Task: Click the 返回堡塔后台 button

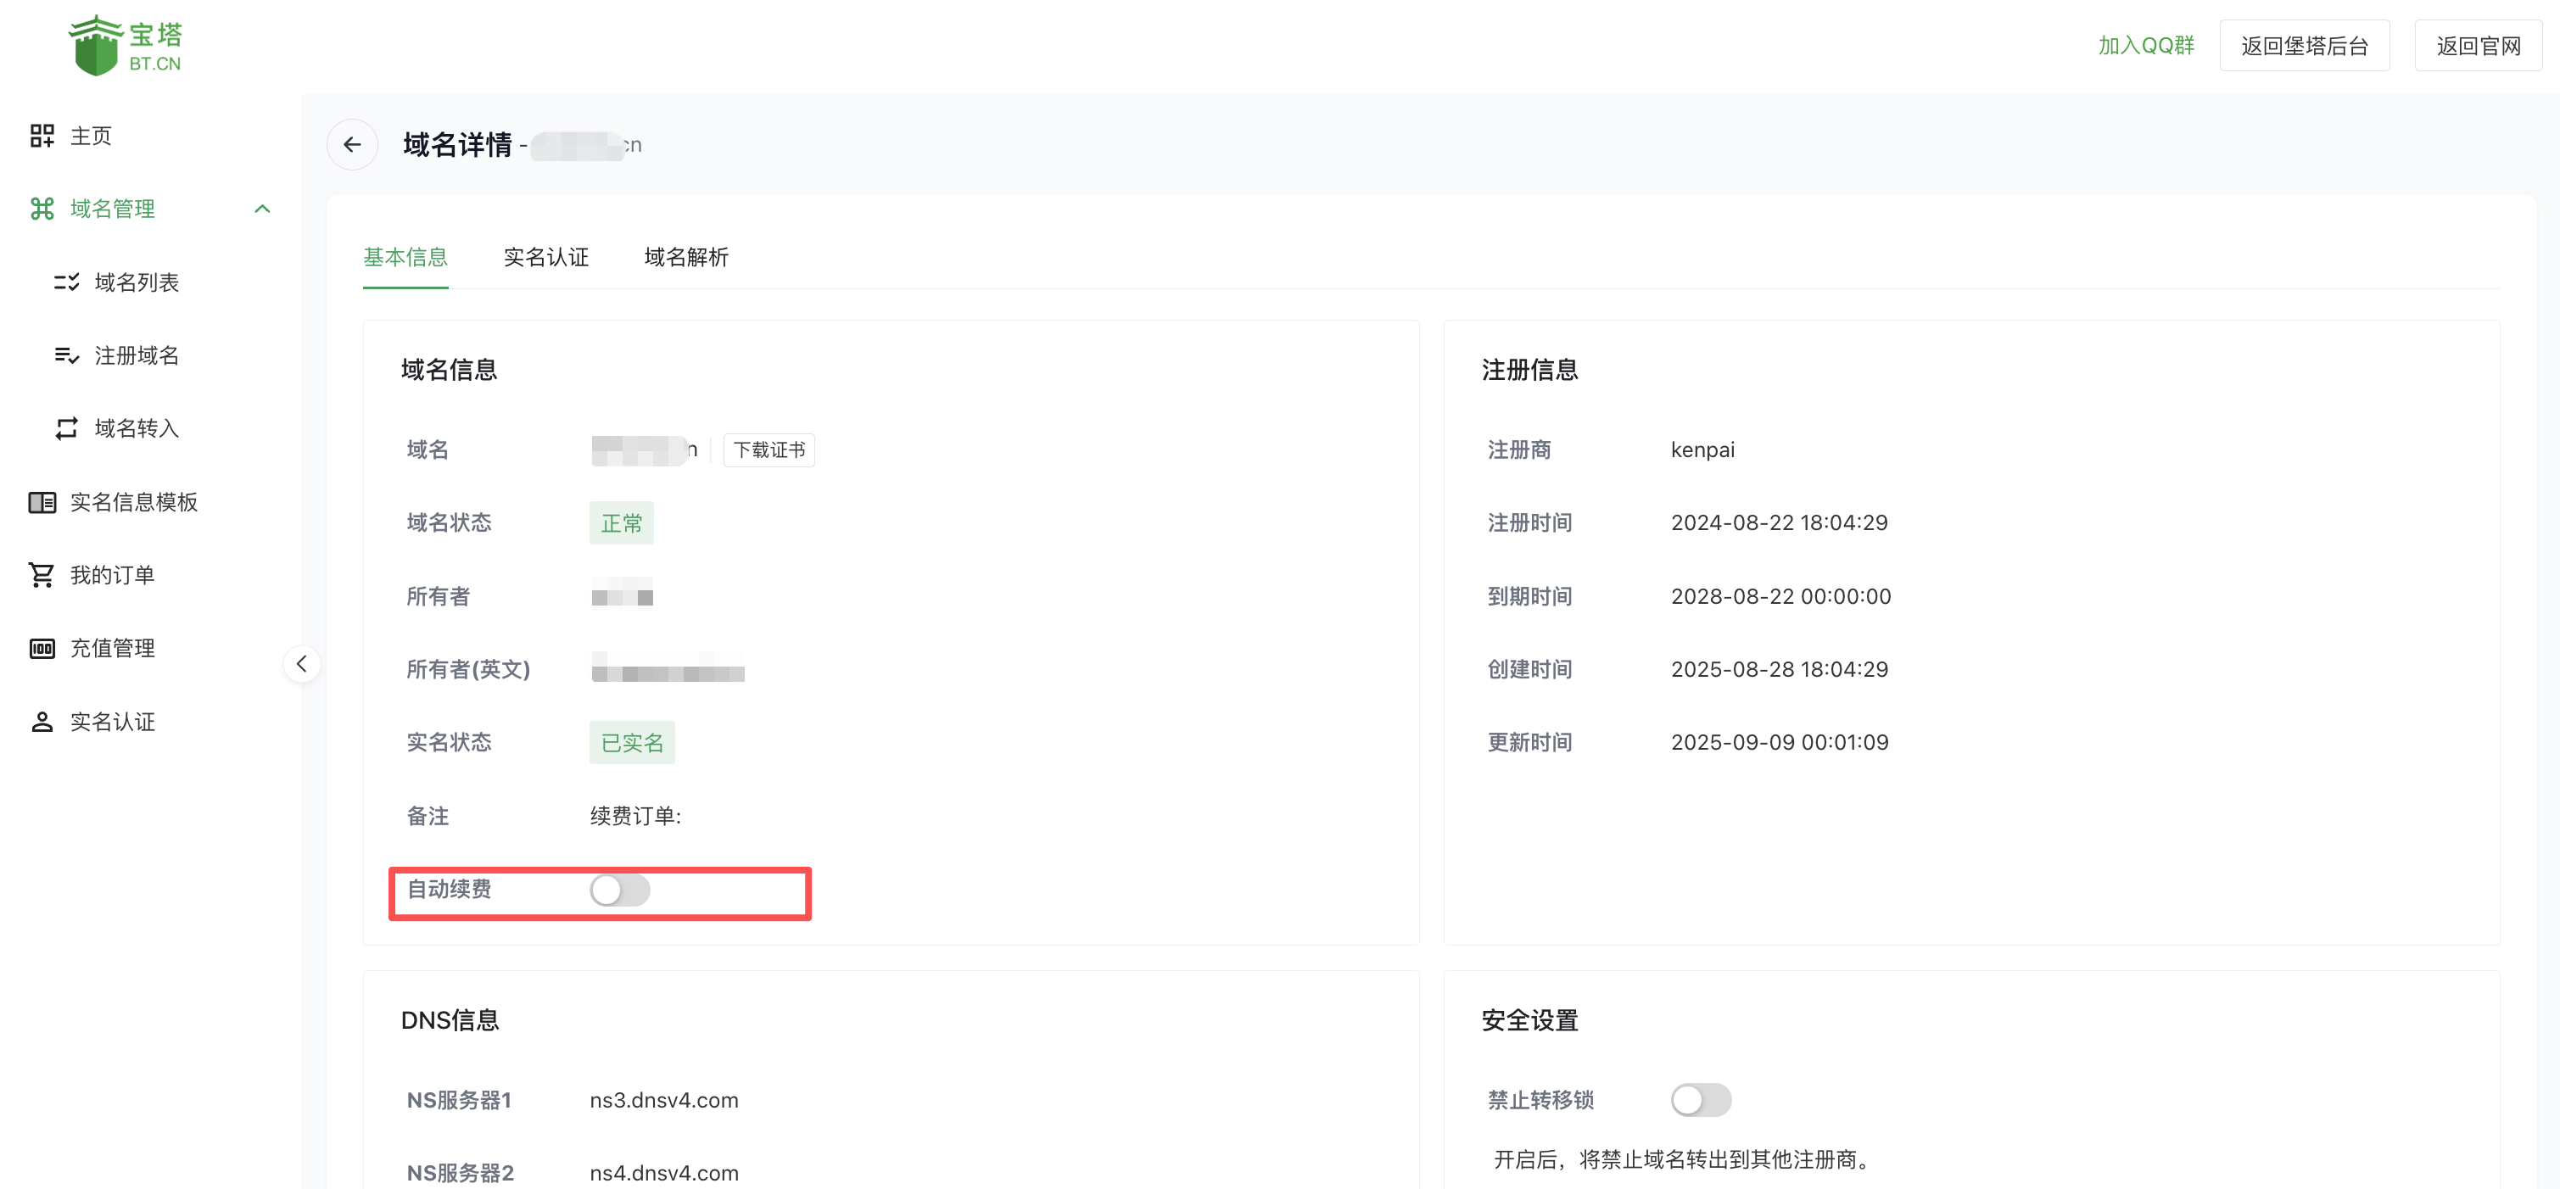Action: (2304, 44)
